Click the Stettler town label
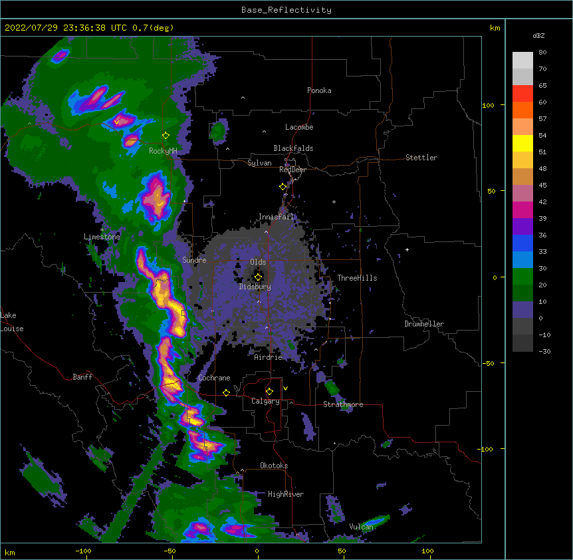 [x=421, y=158]
